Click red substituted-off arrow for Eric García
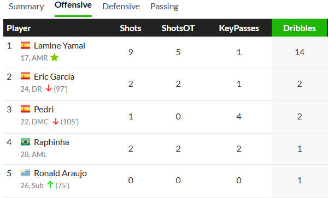328x198 pixels. point(49,88)
